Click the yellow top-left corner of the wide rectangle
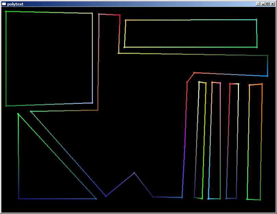 126,20
